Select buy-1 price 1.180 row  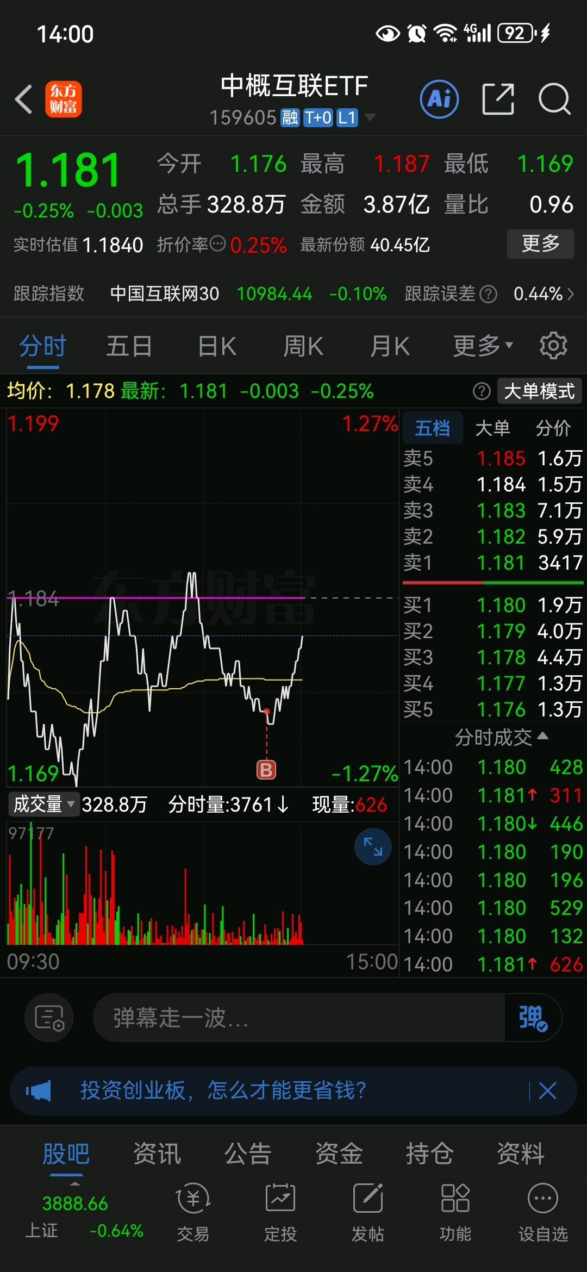click(x=493, y=605)
